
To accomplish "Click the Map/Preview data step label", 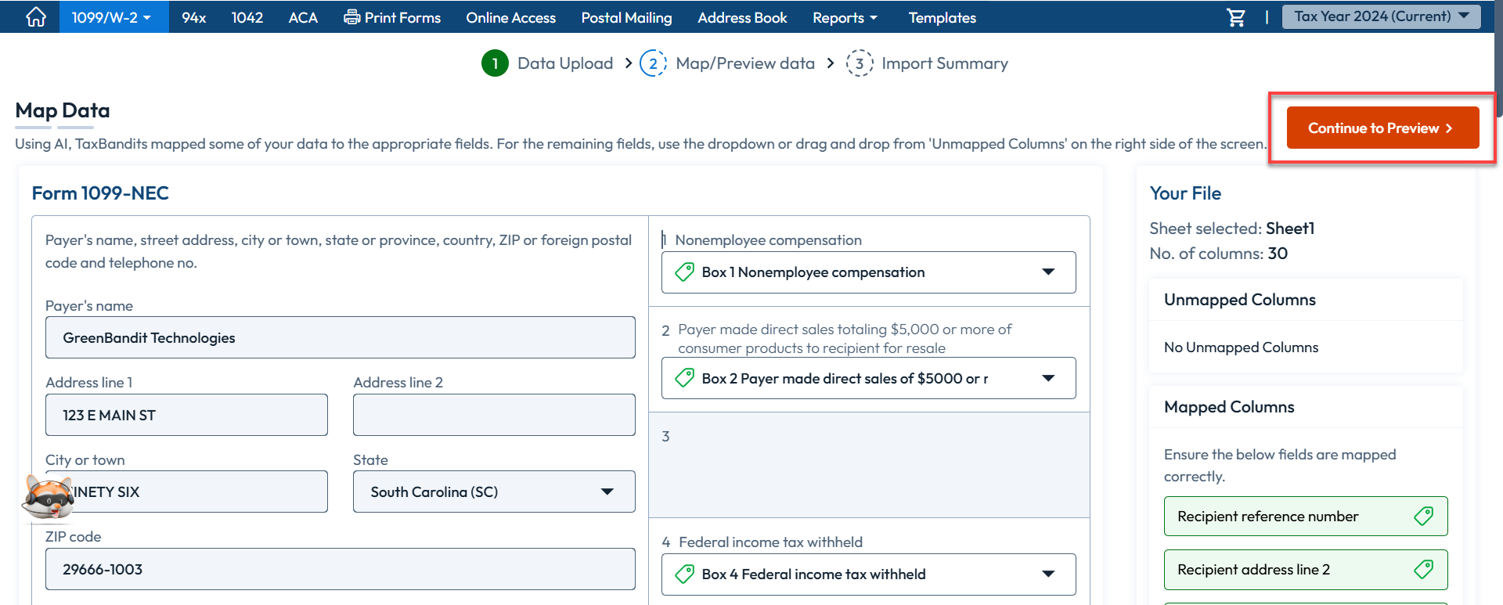I will 745,63.
